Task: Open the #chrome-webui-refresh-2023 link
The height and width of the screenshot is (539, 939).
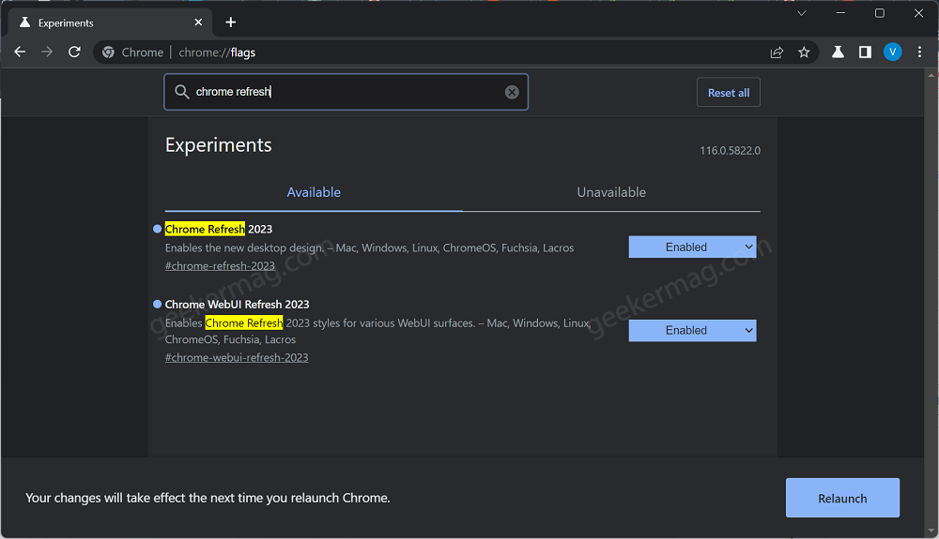Action: 237,357
